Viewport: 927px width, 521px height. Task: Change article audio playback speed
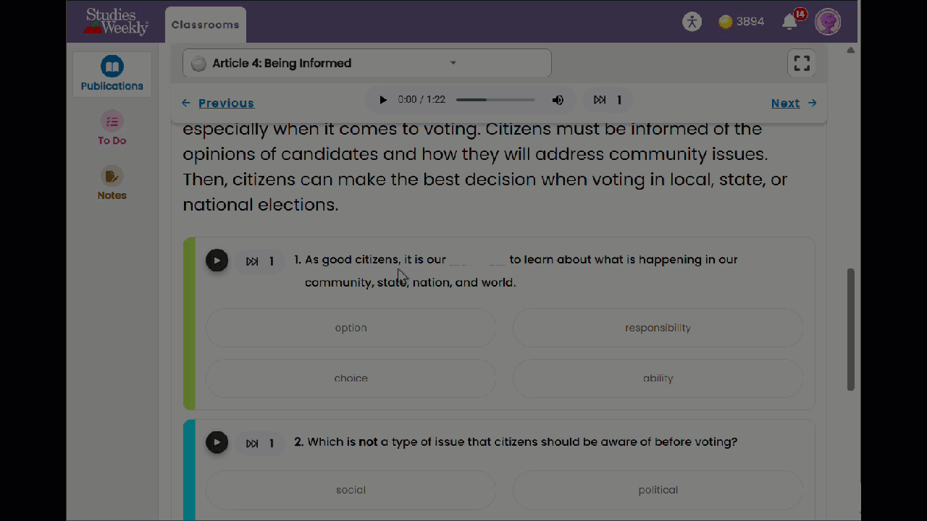point(608,100)
